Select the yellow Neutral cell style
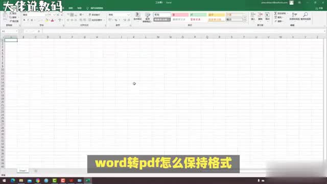327x184 pixels. pos(216,15)
